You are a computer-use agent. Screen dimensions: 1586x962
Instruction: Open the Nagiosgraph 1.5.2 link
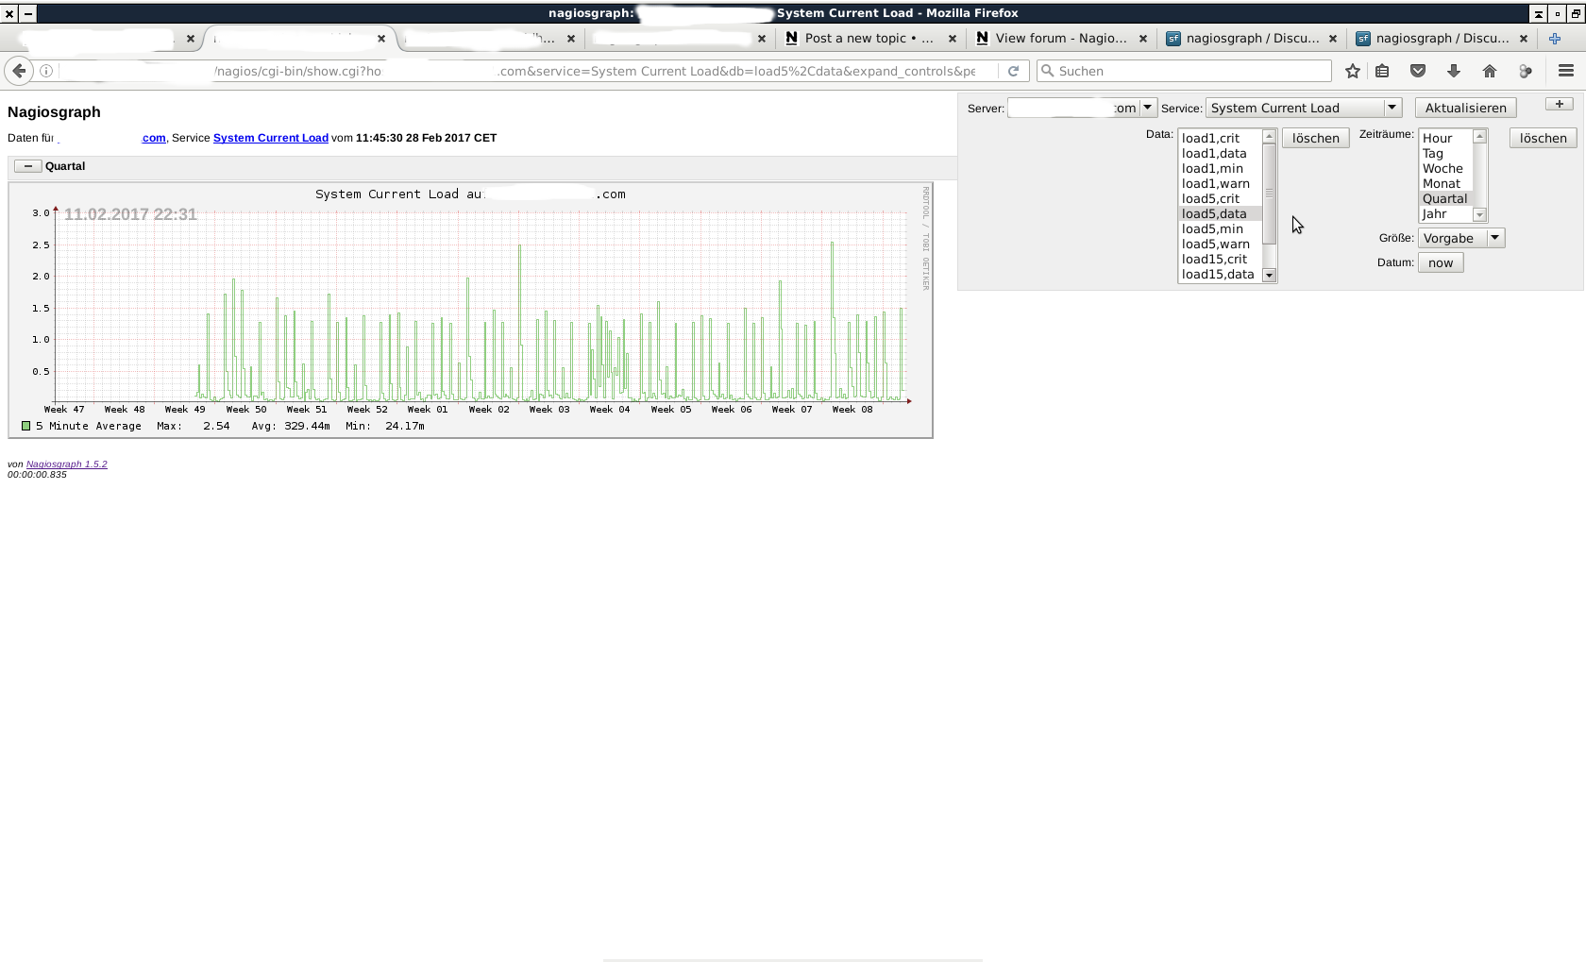pyautogui.click(x=66, y=464)
